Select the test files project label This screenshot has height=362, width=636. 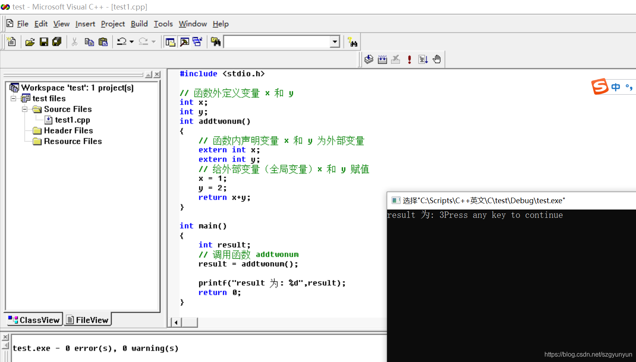[x=49, y=98]
